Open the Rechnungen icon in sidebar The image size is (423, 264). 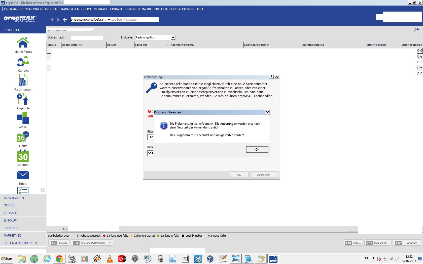pos(23,80)
